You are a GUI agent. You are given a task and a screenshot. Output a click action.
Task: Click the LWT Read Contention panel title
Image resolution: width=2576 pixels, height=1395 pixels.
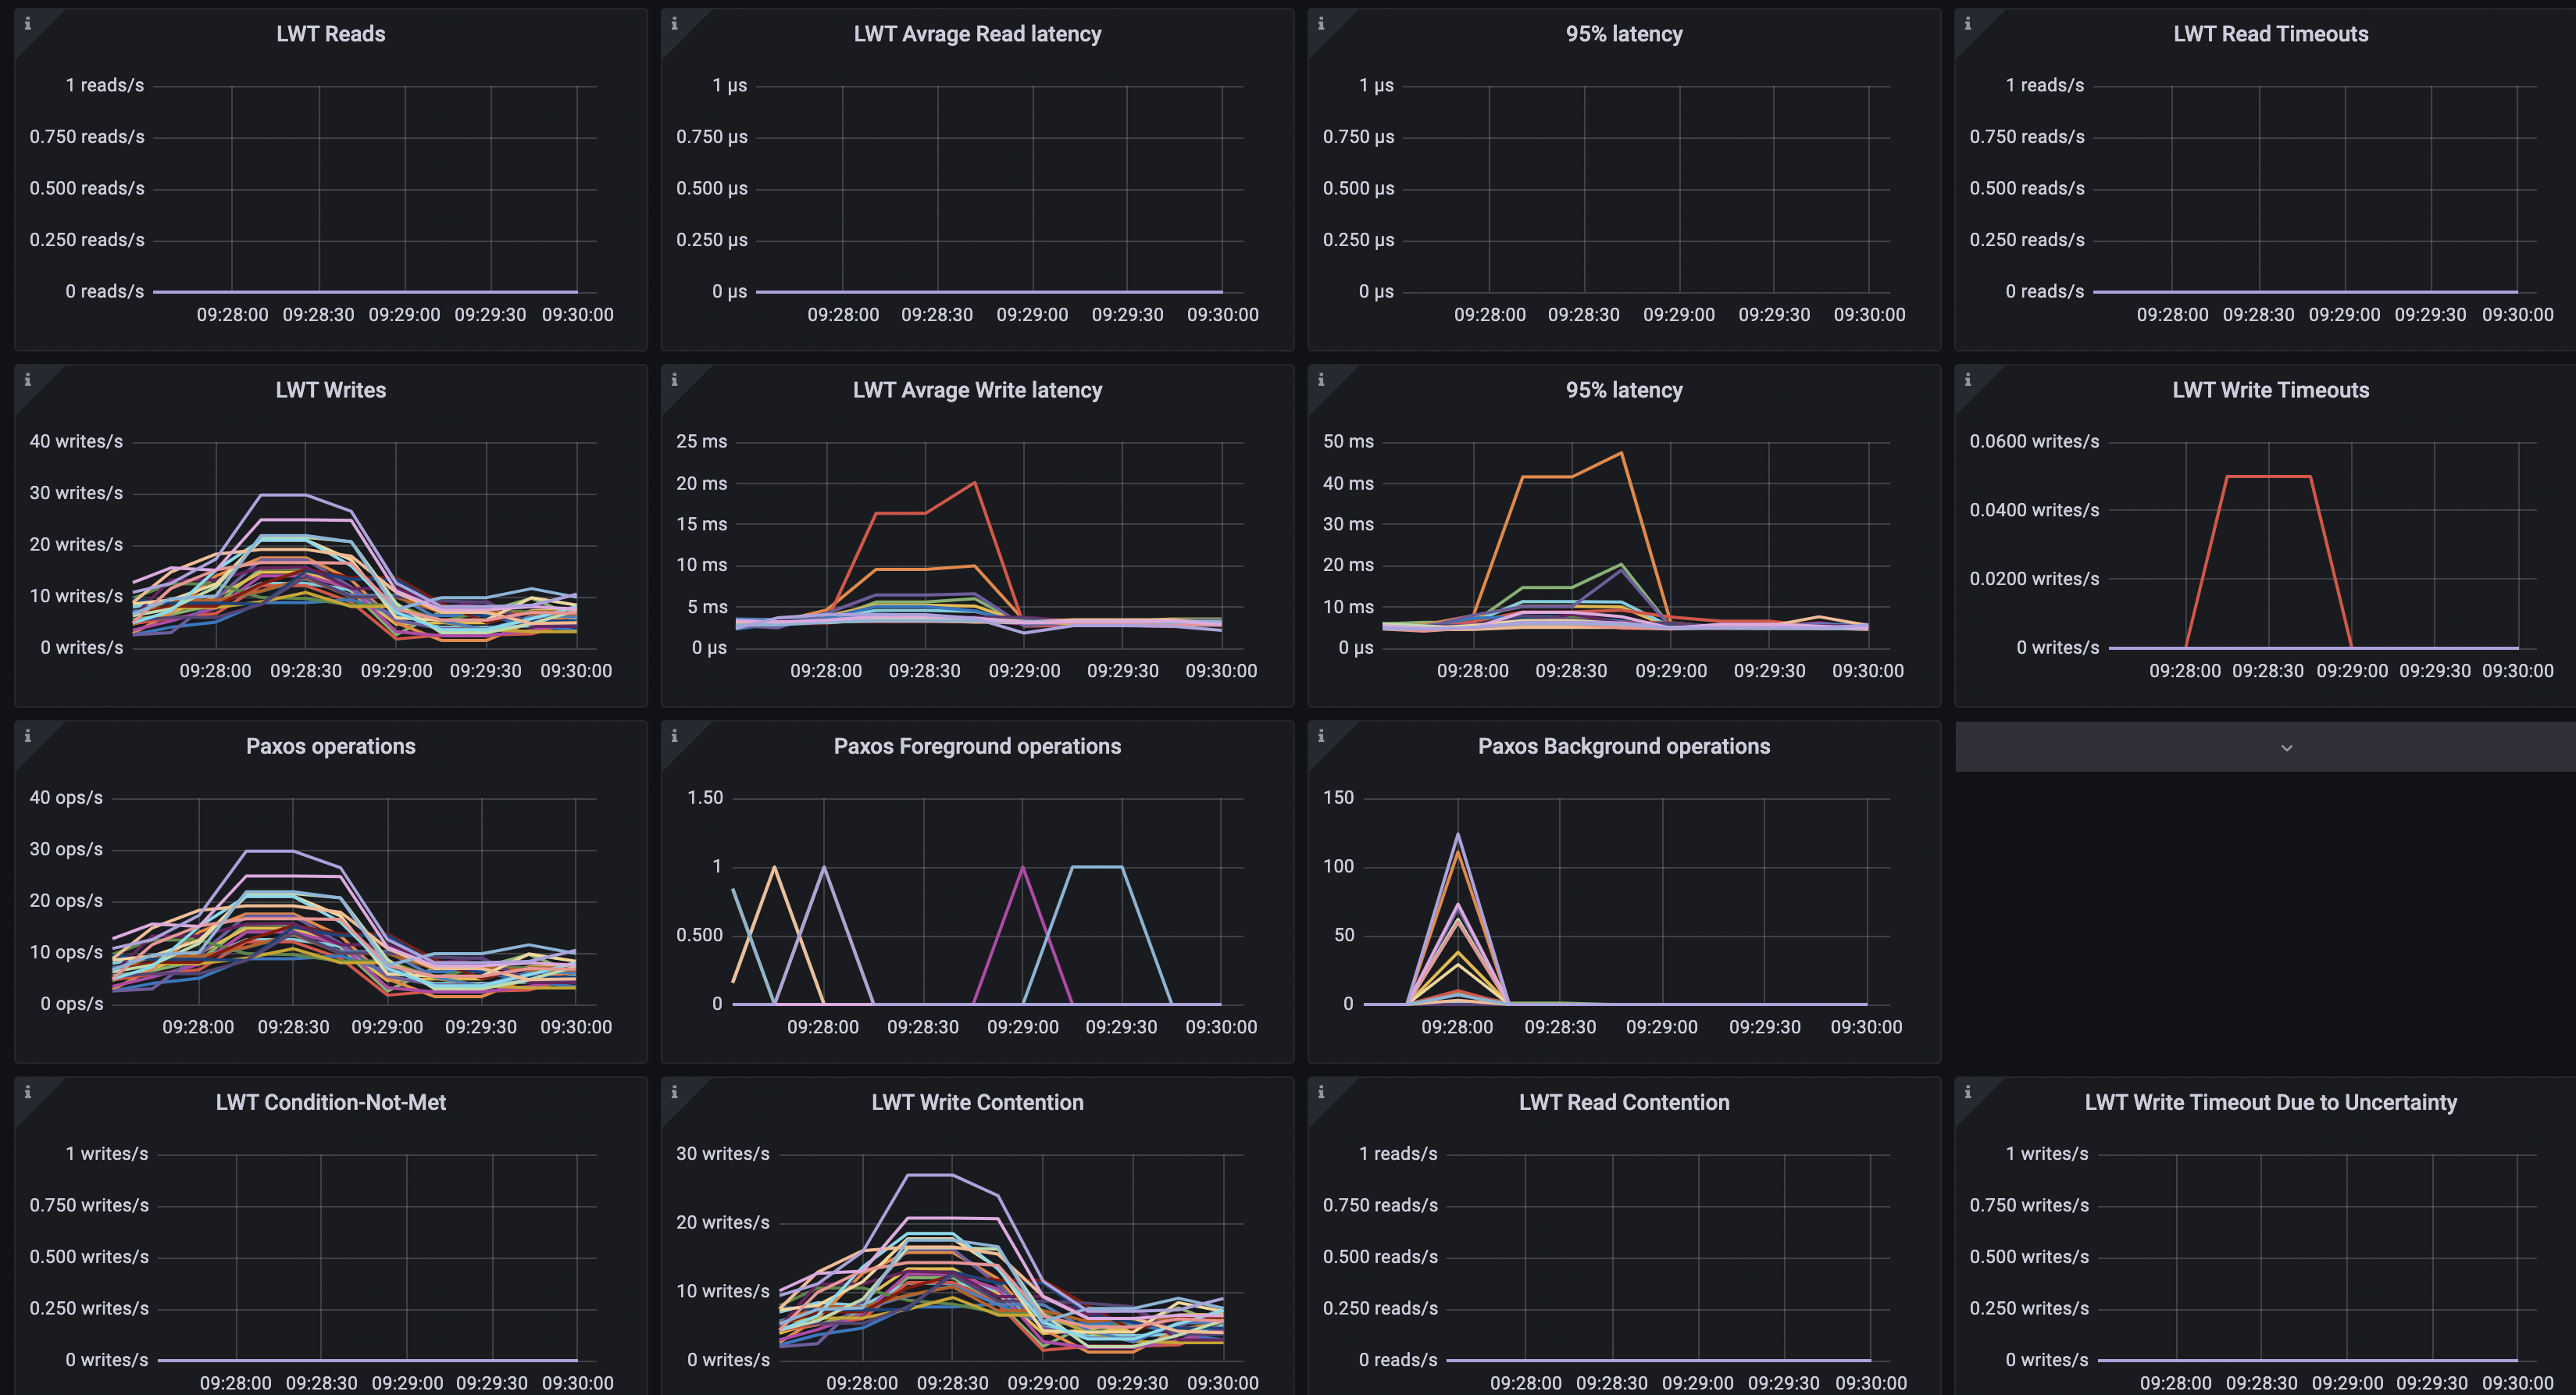(1624, 1102)
